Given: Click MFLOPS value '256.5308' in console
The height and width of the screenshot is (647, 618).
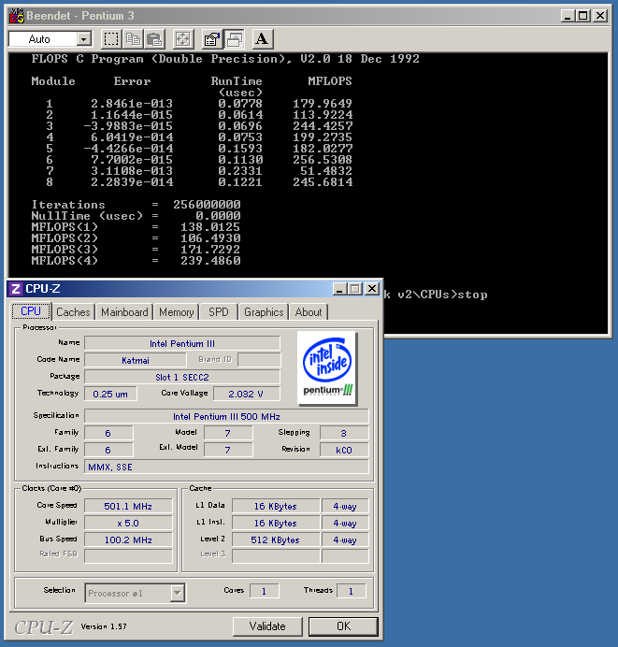Looking at the screenshot, I should (323, 159).
